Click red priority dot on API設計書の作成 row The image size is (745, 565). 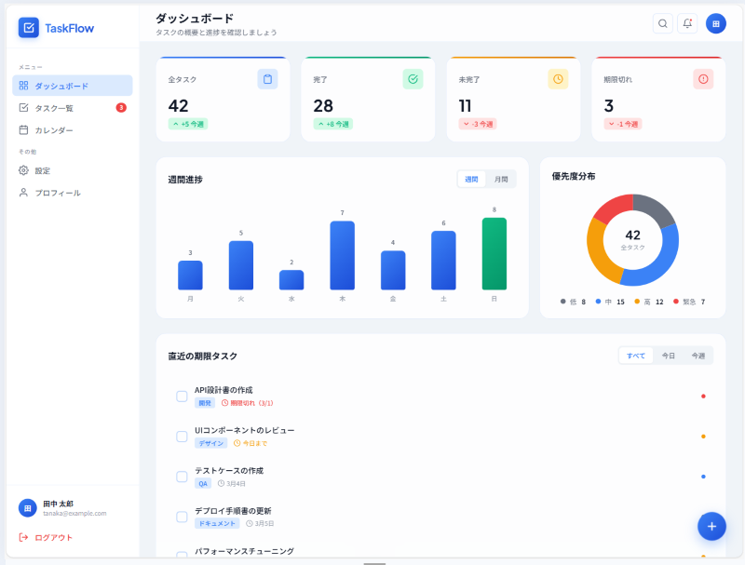point(703,396)
